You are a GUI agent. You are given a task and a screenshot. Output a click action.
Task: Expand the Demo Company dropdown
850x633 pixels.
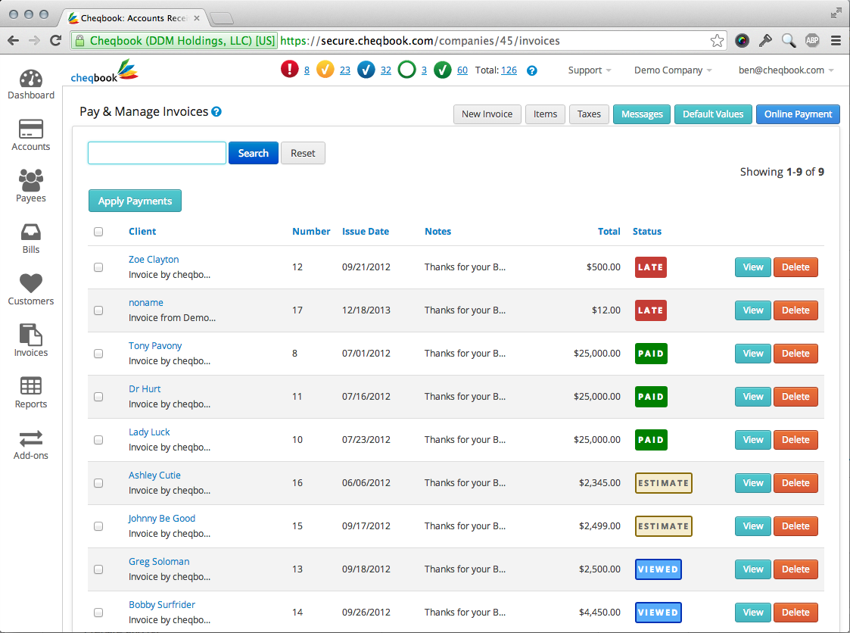[x=673, y=70]
